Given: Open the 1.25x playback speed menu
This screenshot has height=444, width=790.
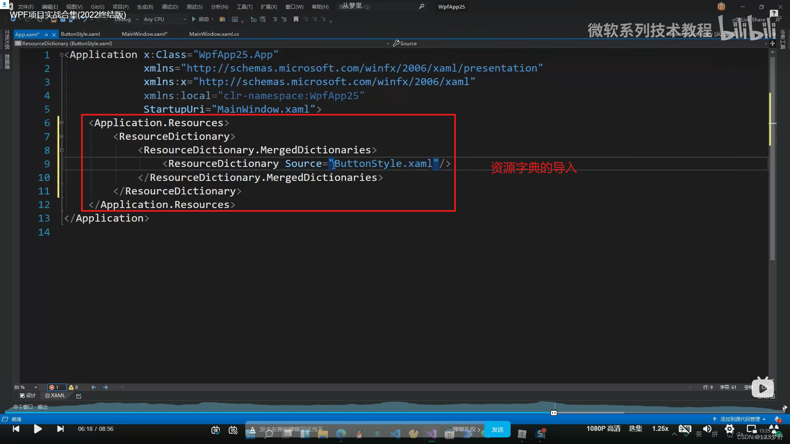Looking at the screenshot, I should click(x=660, y=429).
